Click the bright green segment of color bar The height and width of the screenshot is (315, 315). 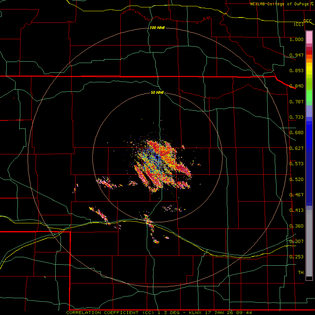pos(309,96)
